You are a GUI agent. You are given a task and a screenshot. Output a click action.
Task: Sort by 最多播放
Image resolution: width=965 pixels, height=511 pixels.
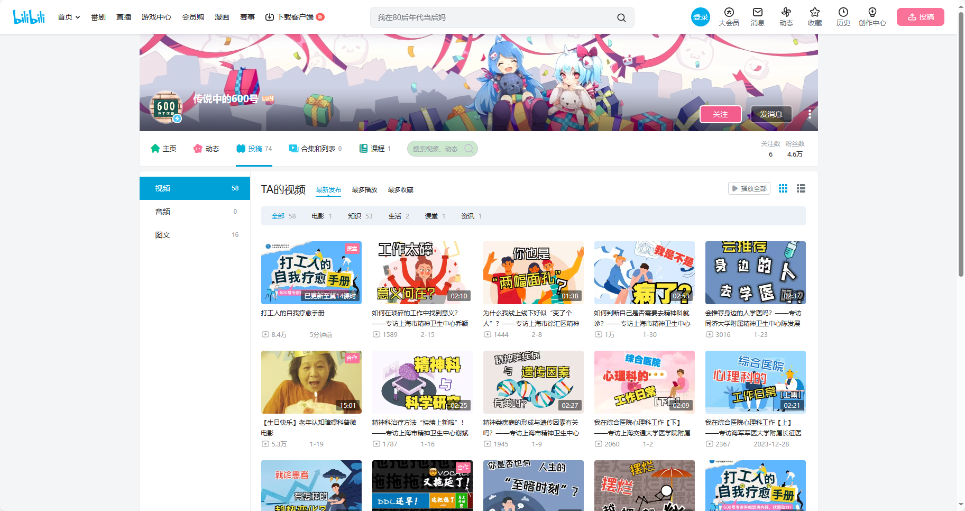(x=364, y=190)
